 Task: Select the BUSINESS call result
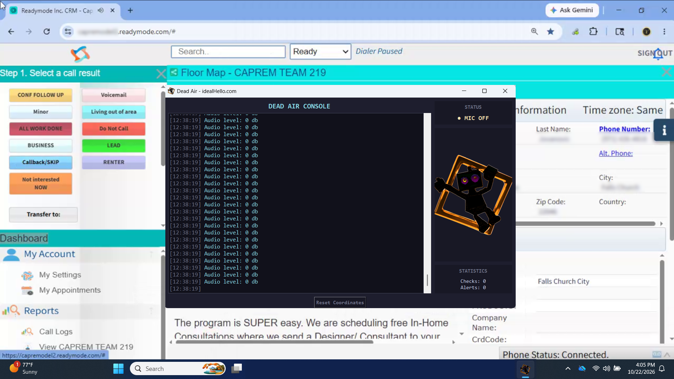pos(41,146)
